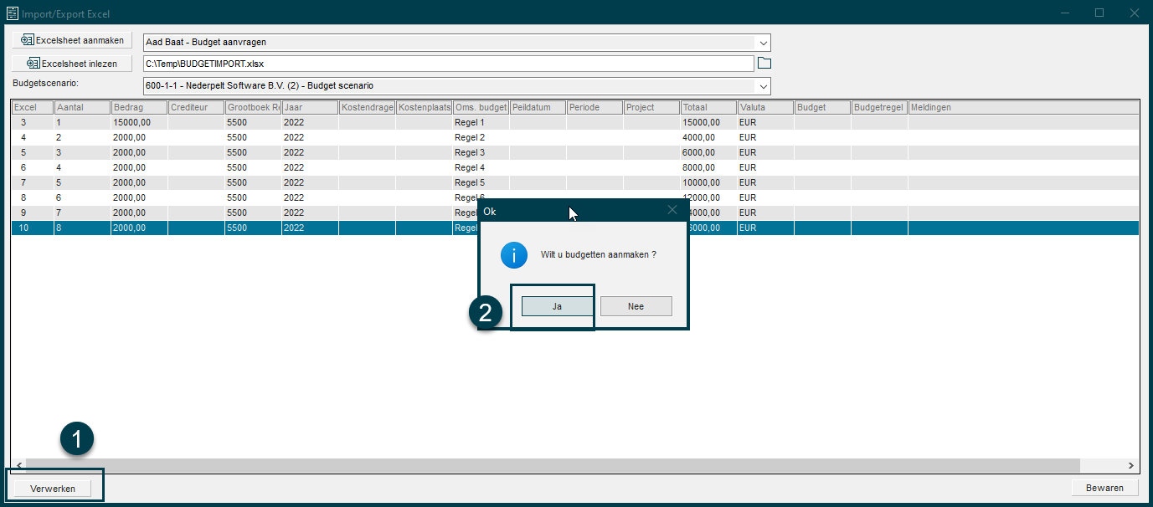Expand the Budgetscenario dropdown arrow
The height and width of the screenshot is (507, 1153).
(x=762, y=85)
